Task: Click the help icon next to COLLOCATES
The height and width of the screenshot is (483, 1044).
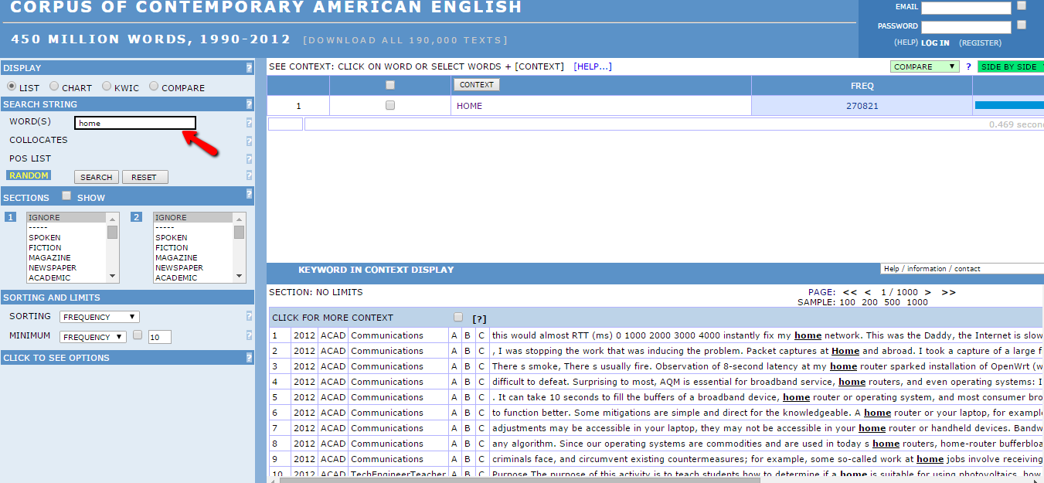Action: pos(249,141)
